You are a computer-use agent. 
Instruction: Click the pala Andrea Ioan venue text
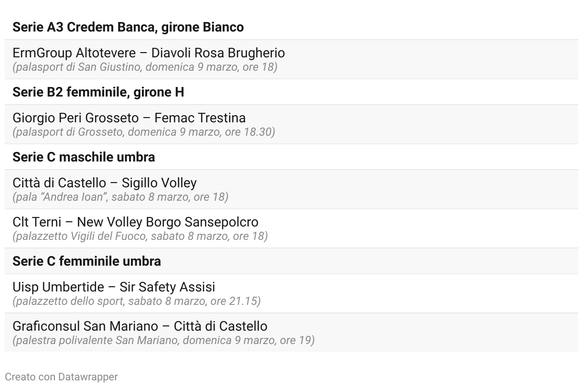point(120,197)
